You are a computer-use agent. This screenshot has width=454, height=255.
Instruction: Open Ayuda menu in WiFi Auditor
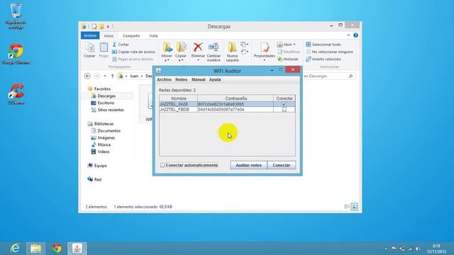[x=215, y=79]
